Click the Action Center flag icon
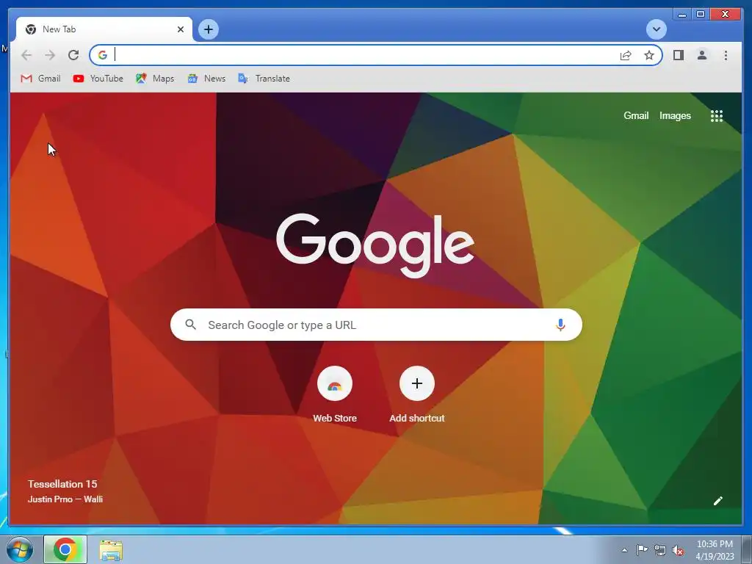Image resolution: width=752 pixels, height=564 pixels. pyautogui.click(x=642, y=550)
